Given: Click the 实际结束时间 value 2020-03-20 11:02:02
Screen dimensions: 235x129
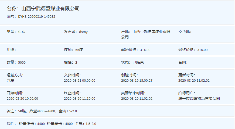Looking at the screenshot, I should point(137,99).
